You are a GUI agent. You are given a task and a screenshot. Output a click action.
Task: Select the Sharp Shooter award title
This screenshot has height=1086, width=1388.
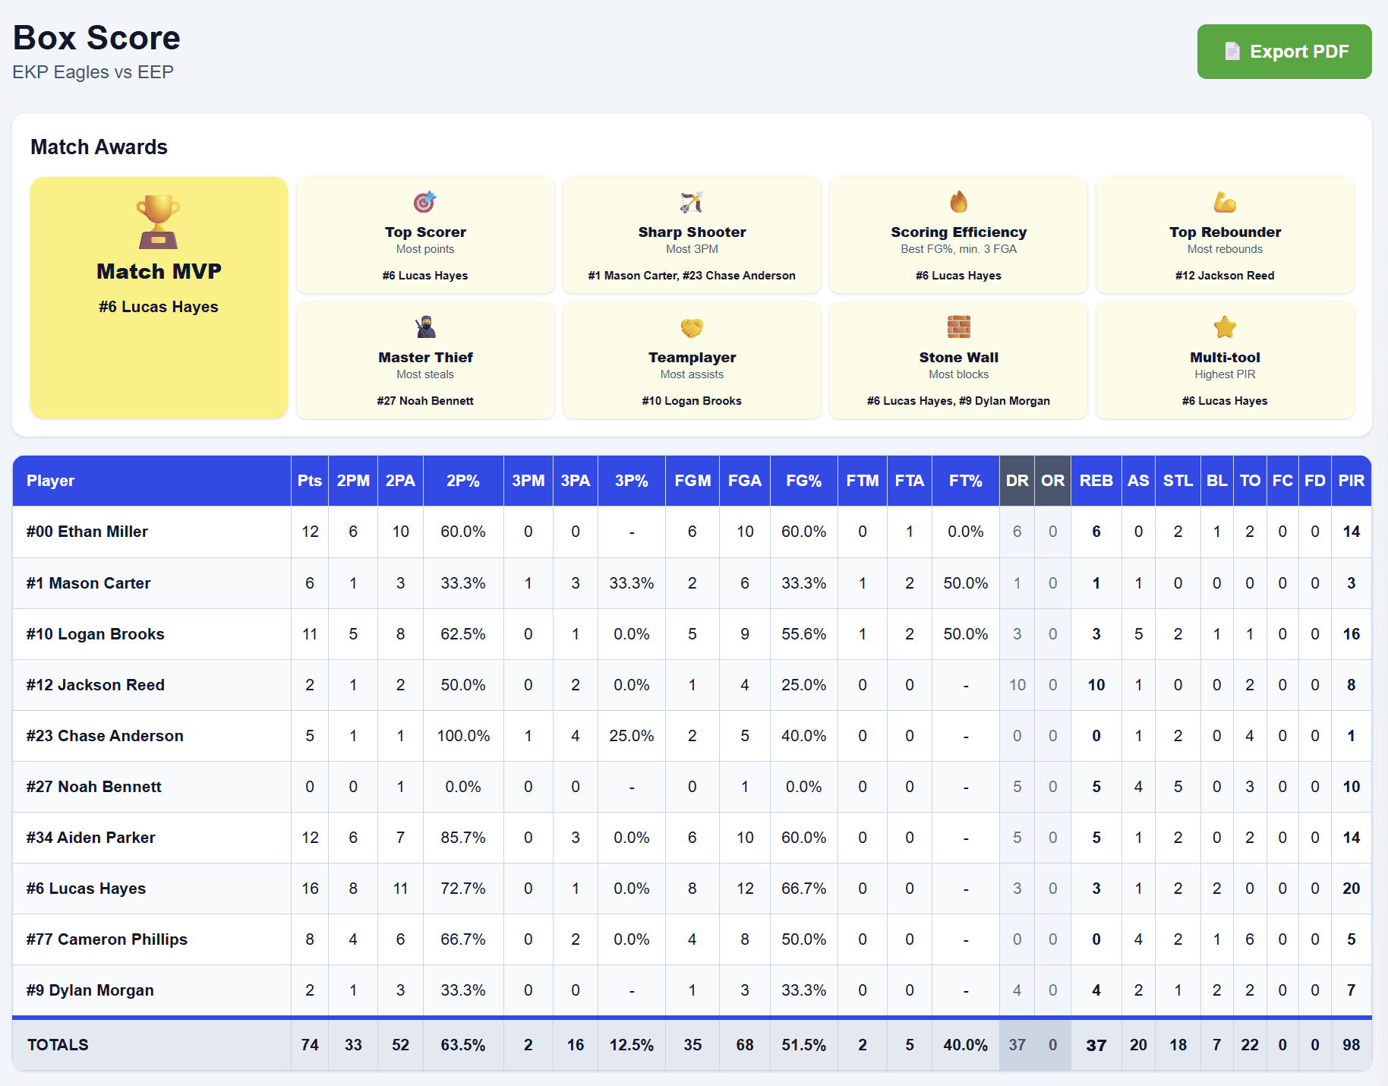coord(692,232)
